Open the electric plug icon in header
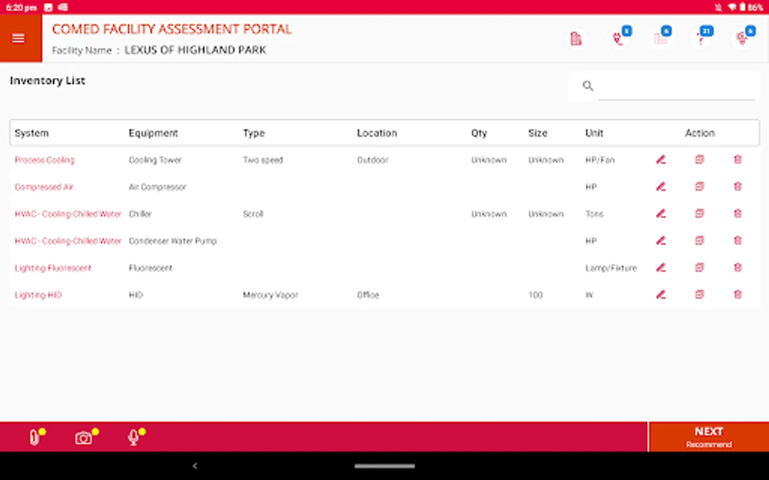The height and width of the screenshot is (480, 769). (x=618, y=38)
